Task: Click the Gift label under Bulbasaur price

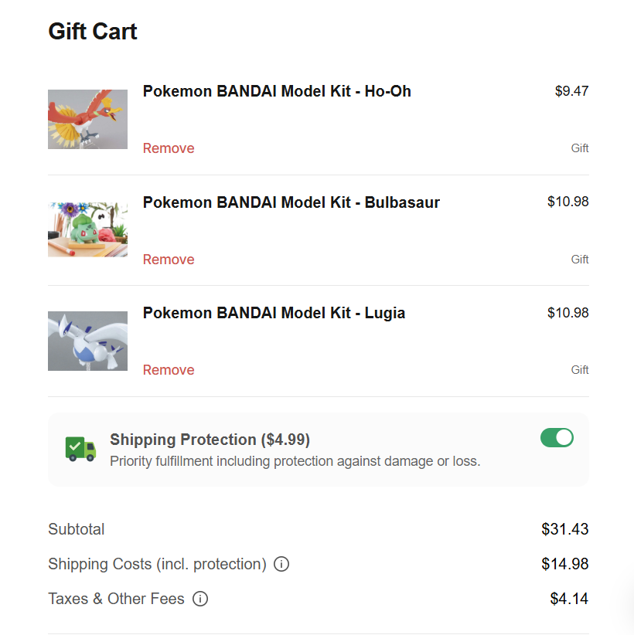Action: 580,260
